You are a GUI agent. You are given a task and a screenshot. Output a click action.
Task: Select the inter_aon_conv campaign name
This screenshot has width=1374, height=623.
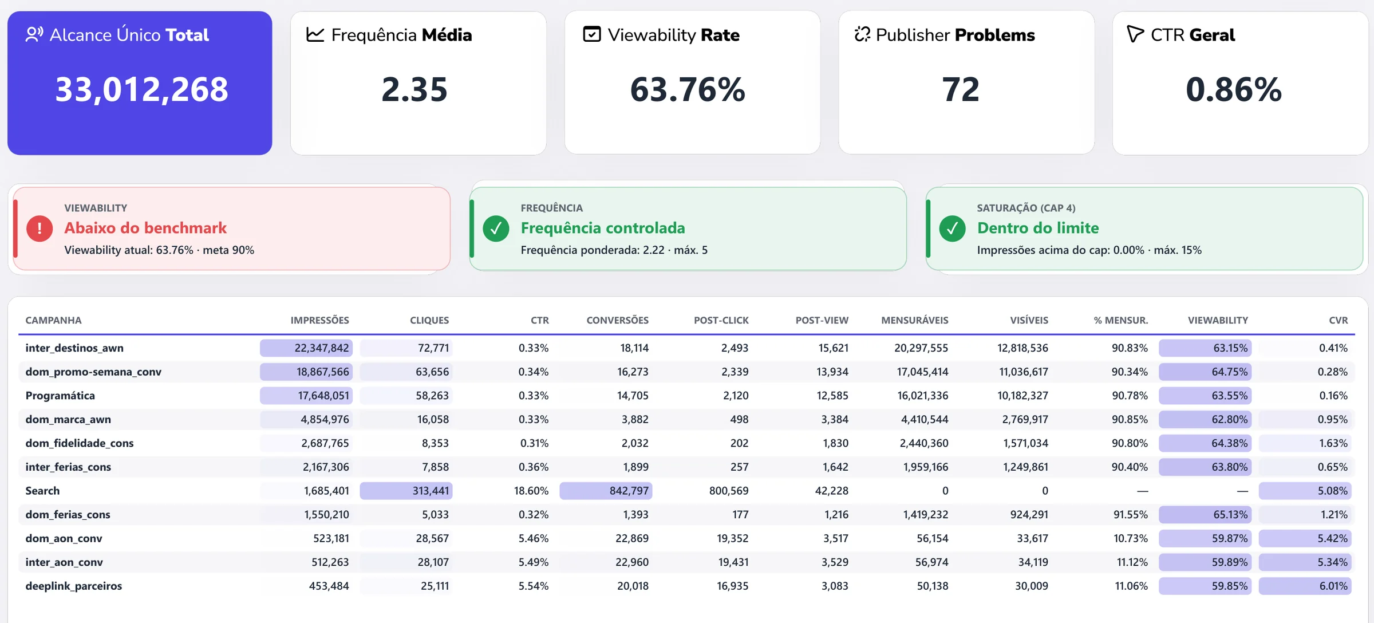[64, 562]
